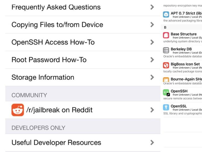
Task: Tap the Bourne-Again SHell package icon
Action: [166, 80]
